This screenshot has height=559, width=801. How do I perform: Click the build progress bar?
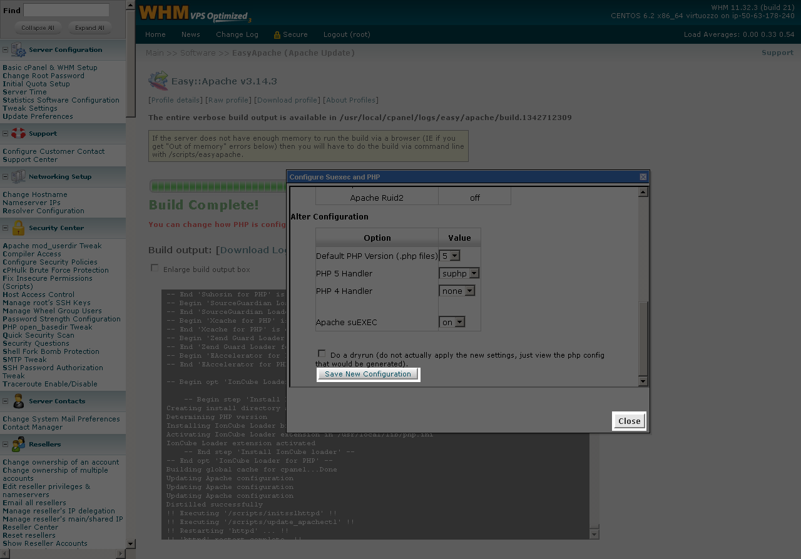(218, 186)
